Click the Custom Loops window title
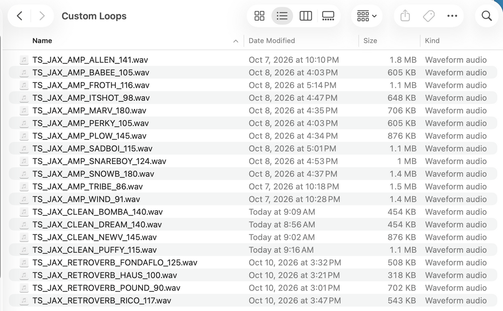This screenshot has height=311, width=503. click(94, 16)
